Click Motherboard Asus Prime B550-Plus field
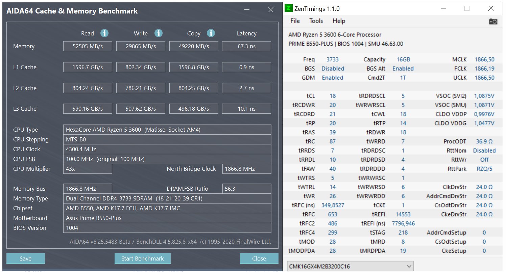Screen dimensions: 507x272 pos(167,218)
